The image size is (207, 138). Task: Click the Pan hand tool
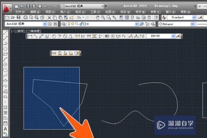pyautogui.click(x=97, y=18)
